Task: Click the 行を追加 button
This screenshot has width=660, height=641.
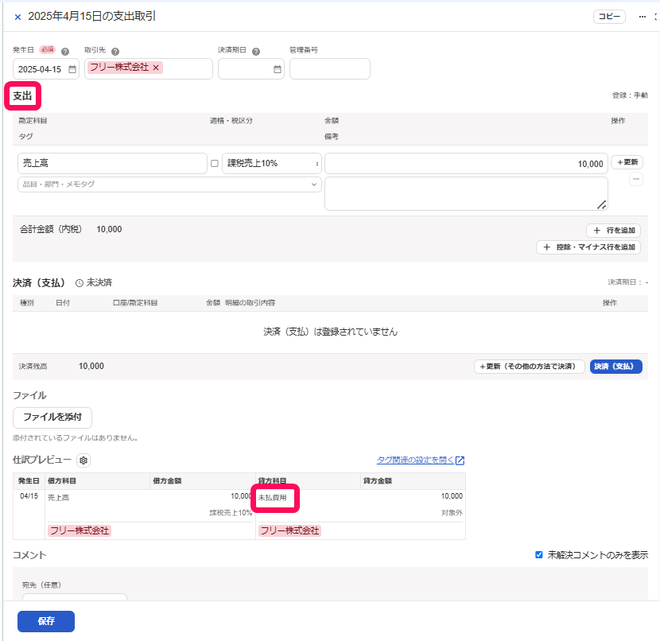Action: click(x=613, y=230)
